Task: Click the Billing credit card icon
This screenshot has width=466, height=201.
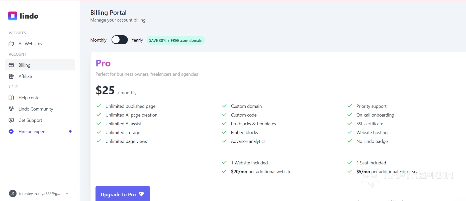Action: pyautogui.click(x=11, y=65)
